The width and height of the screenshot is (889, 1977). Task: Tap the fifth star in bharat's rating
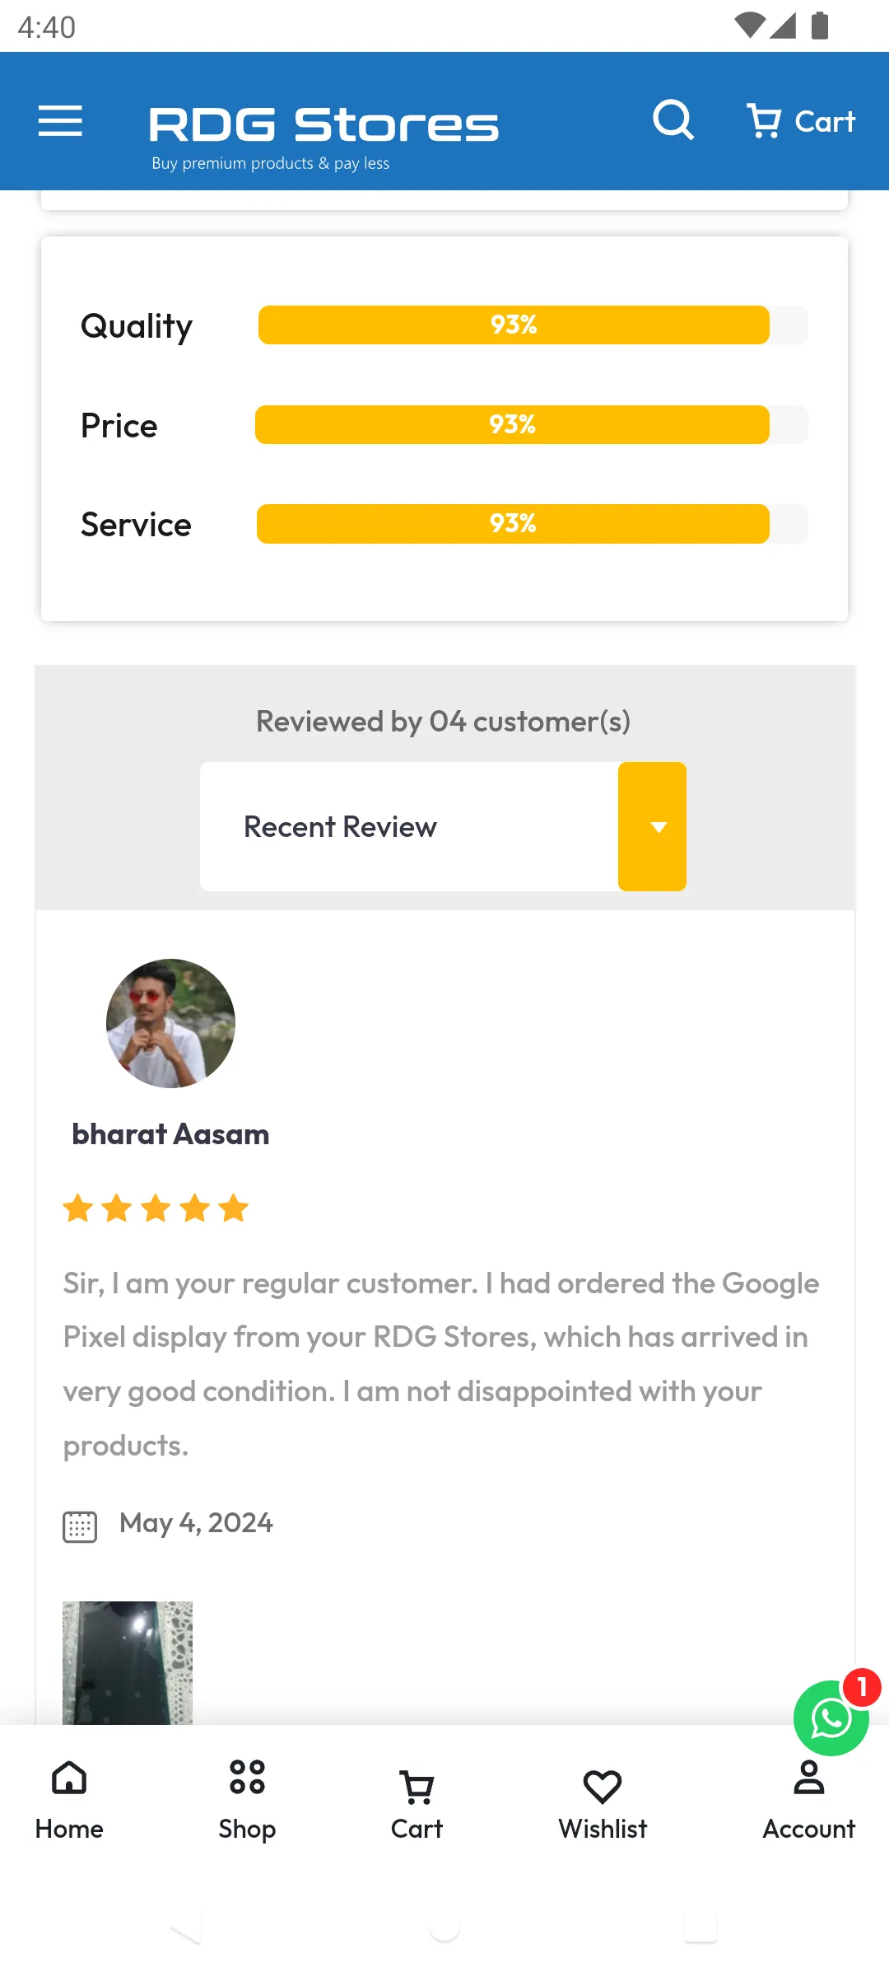(234, 1208)
